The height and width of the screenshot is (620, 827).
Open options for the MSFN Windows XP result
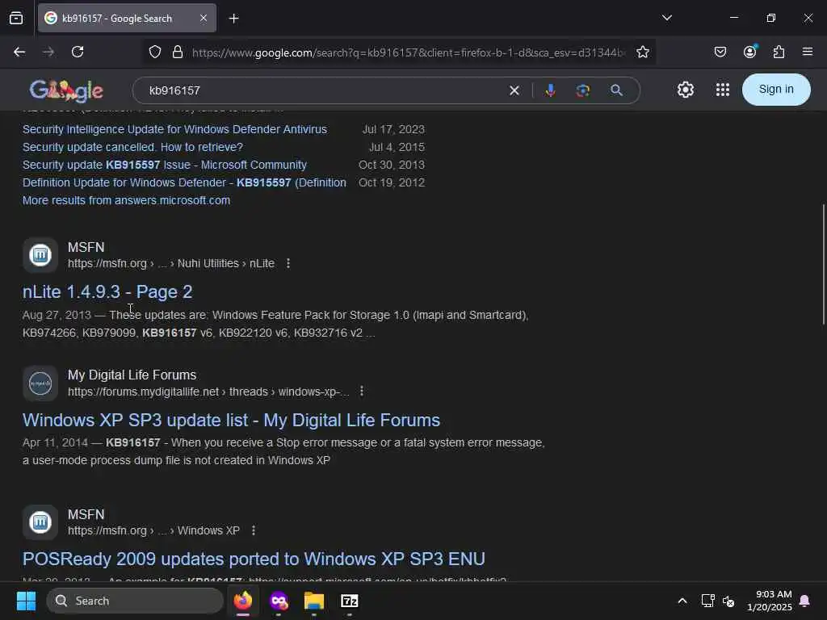click(x=253, y=530)
